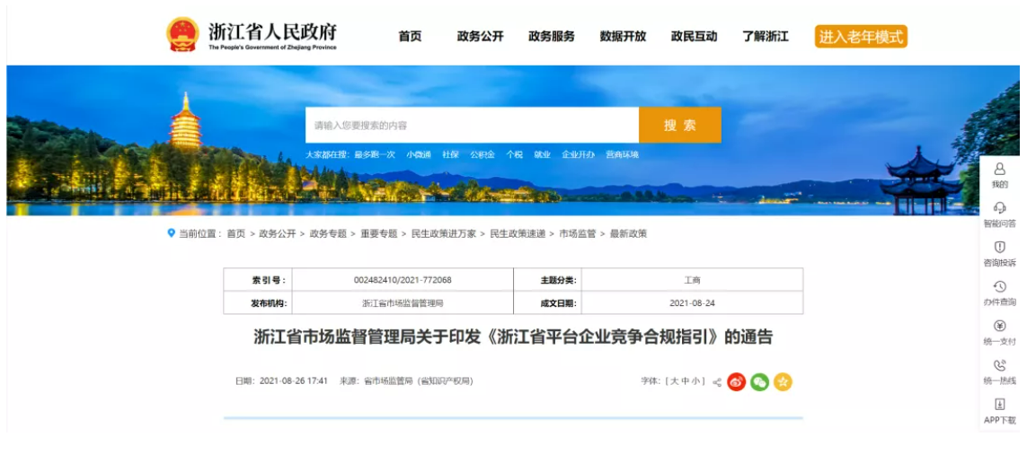This screenshot has height=472, width=1027.
Task: Click the 公积金 hot search link
Action: tap(483, 154)
